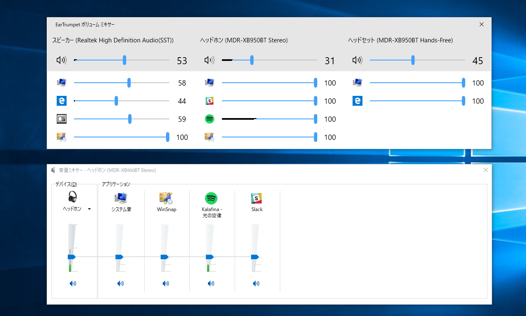Click the Slack volume slider in EarTrumpet
The width and height of the screenshot is (526, 316).
click(270, 101)
